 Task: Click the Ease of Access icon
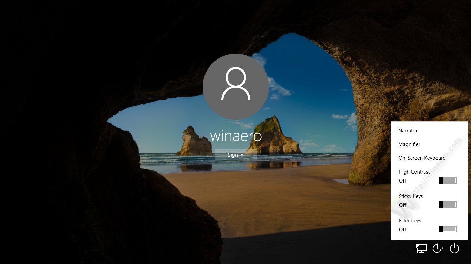tap(438, 248)
